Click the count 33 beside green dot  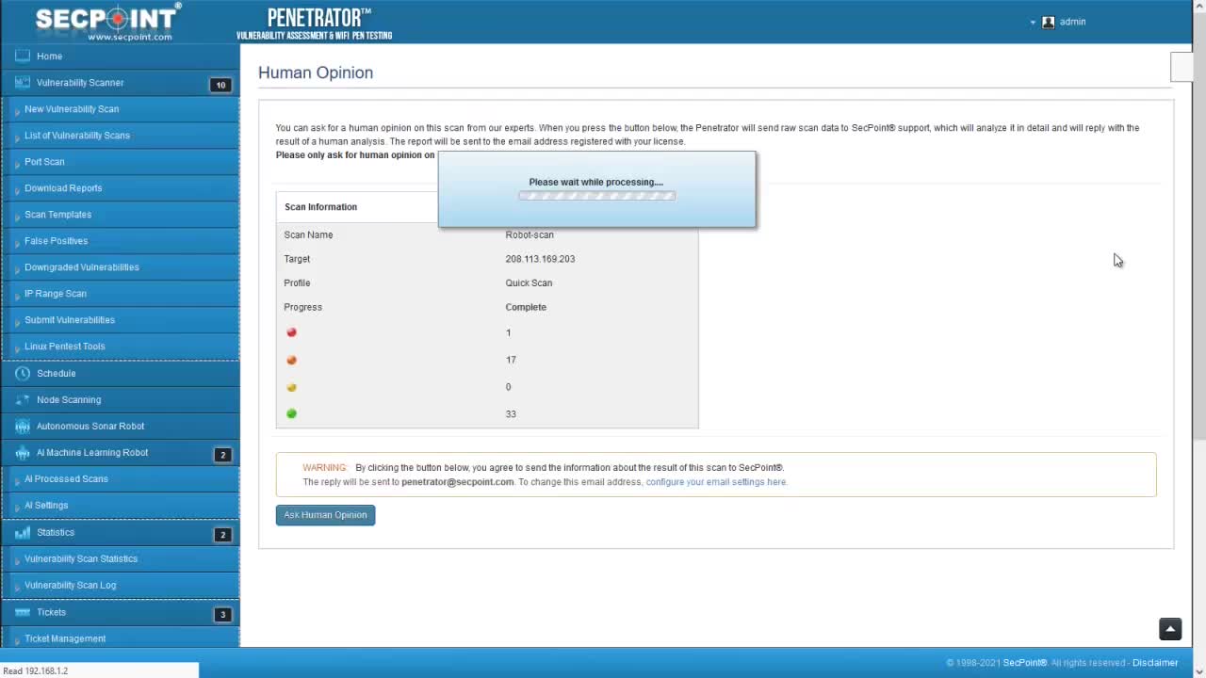point(511,414)
